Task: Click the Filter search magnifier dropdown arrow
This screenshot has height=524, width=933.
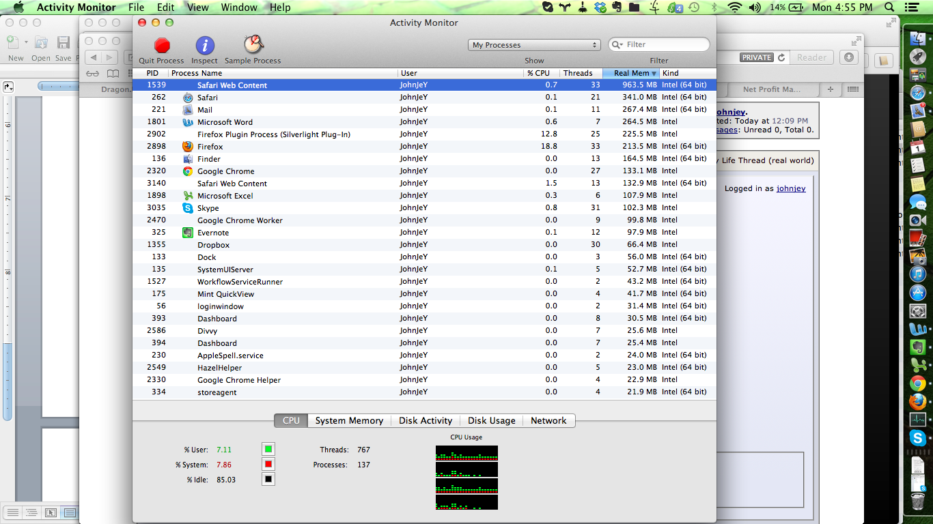Action: (617, 45)
